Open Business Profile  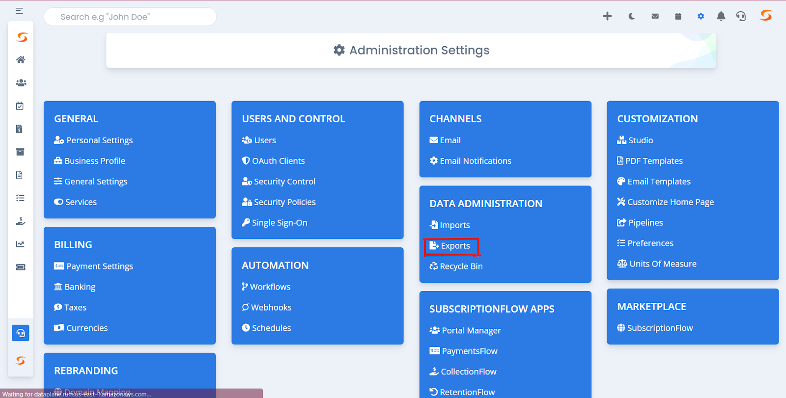[x=89, y=161]
